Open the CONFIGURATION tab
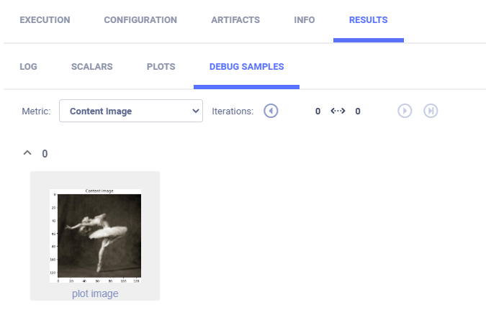Image resolution: width=486 pixels, height=328 pixels. (x=140, y=19)
